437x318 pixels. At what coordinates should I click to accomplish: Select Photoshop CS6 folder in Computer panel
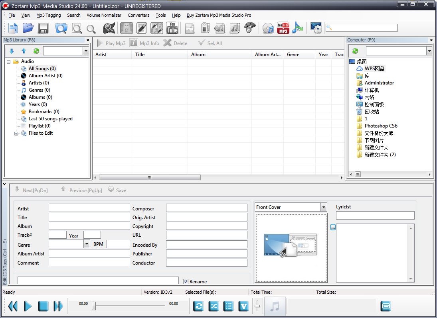tap(381, 126)
